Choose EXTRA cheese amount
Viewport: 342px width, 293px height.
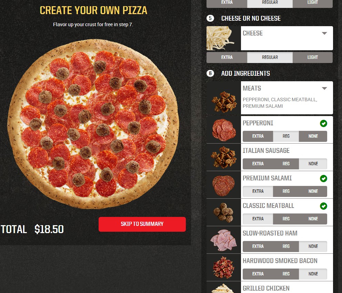point(227,57)
